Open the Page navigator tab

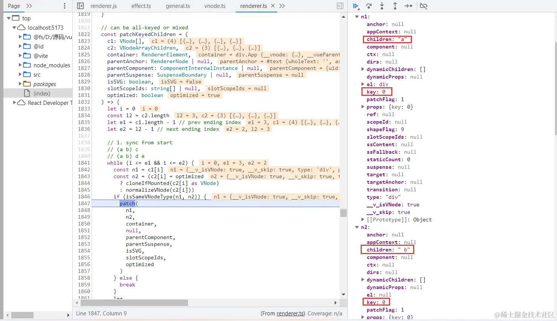click(14, 6)
